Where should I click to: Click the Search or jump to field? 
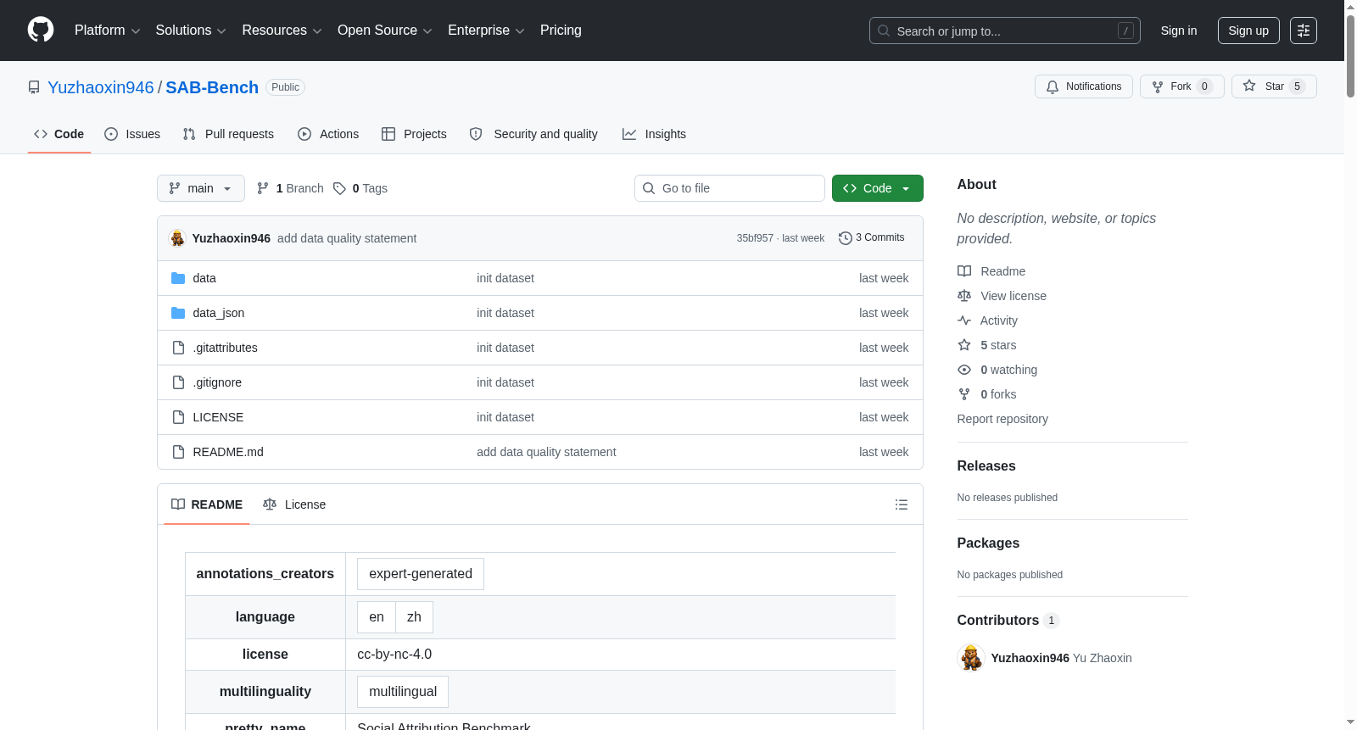pos(1005,31)
